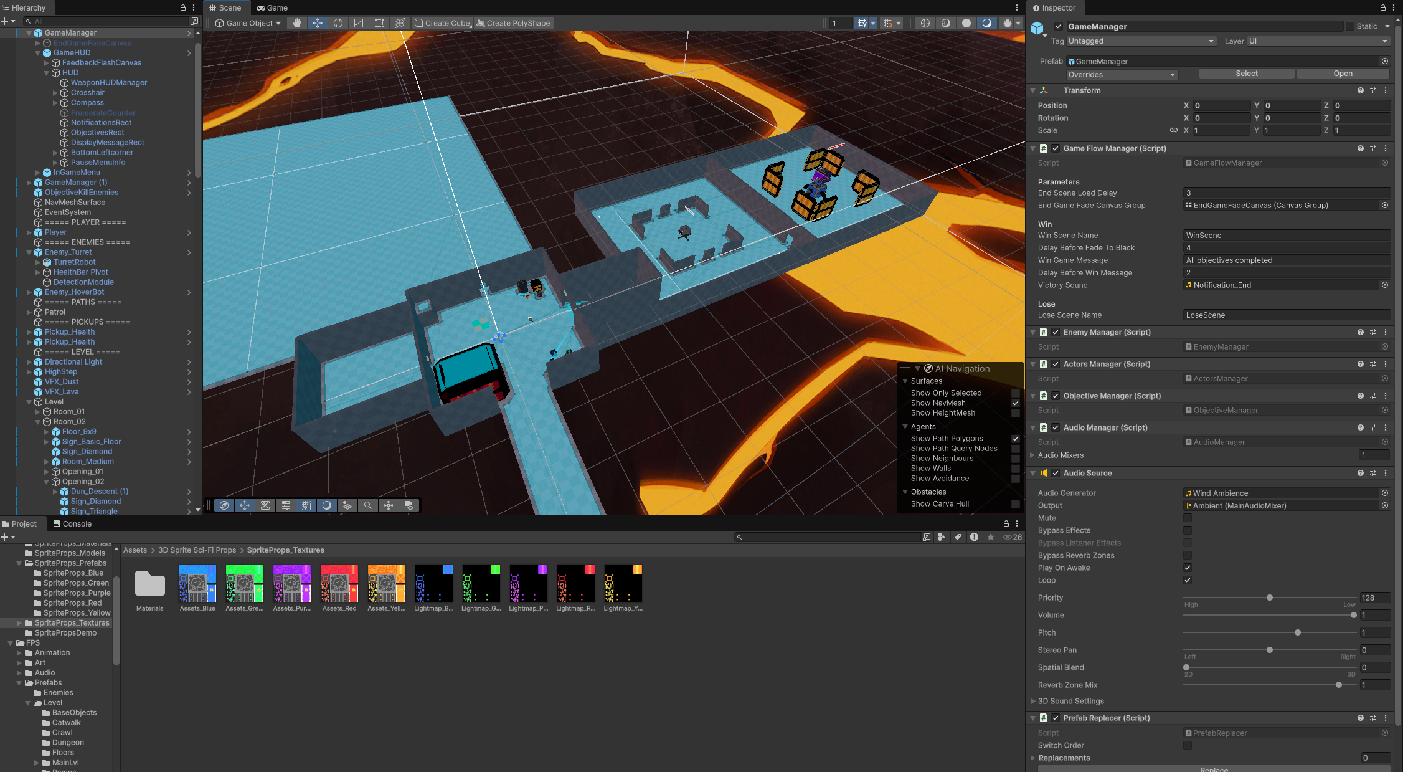
Task: Select the Scale tool in scene toolbar
Action: 359,23
